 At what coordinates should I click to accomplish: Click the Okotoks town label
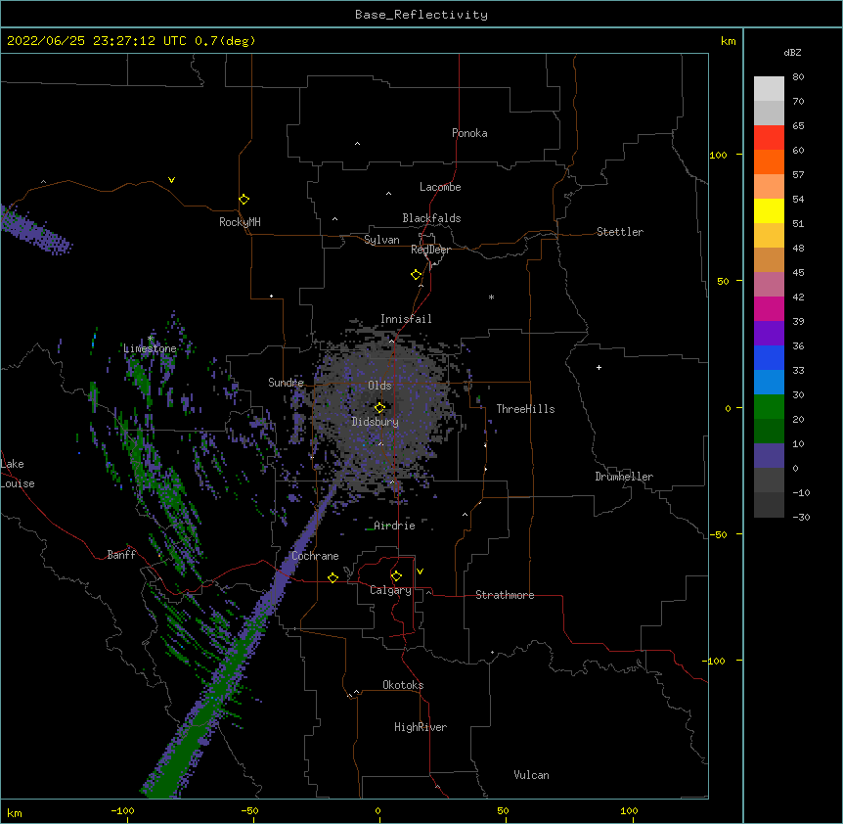coord(403,685)
